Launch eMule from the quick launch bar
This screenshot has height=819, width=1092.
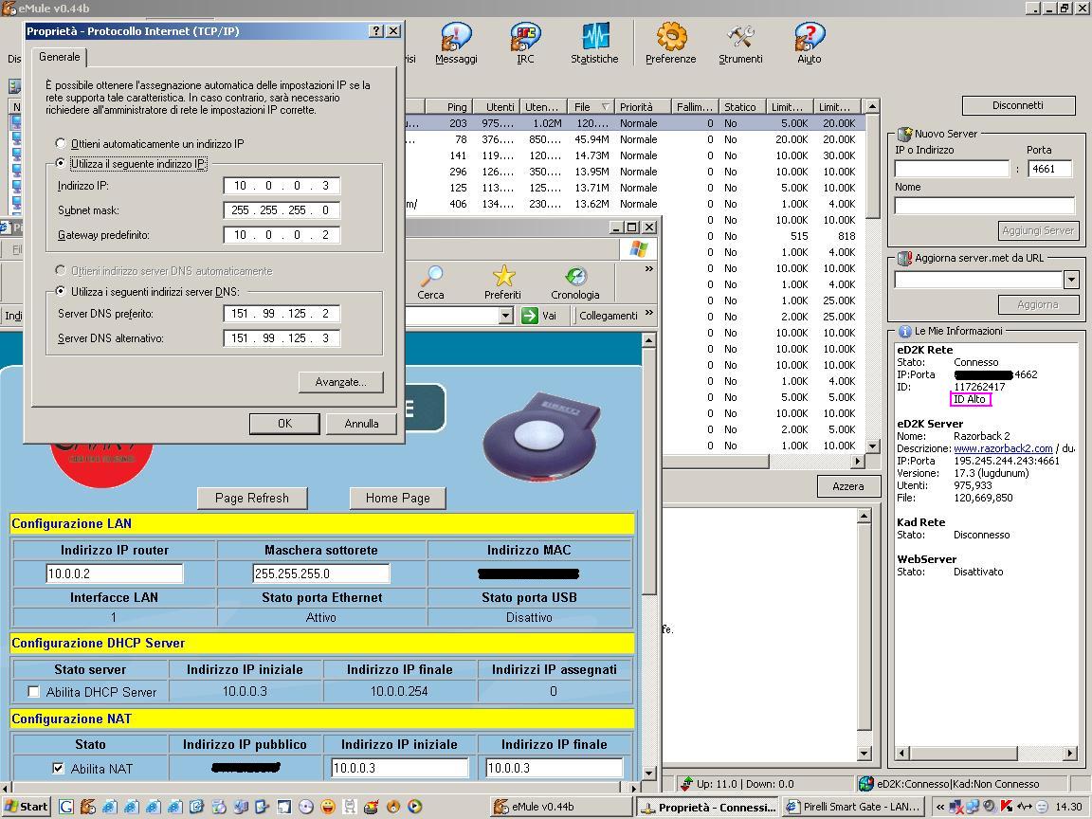point(88,807)
